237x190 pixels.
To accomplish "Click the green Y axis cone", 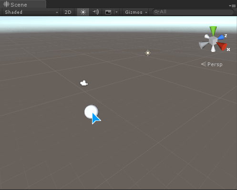I will click(213, 31).
